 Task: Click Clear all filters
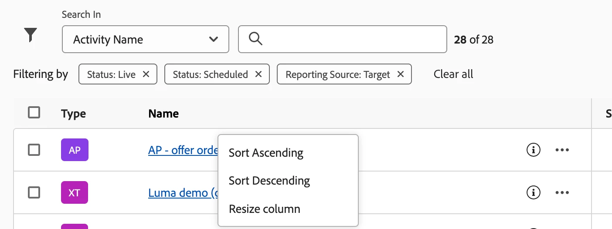(453, 74)
